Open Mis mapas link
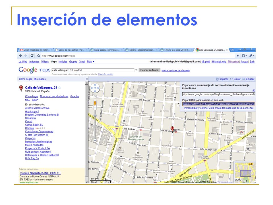This screenshot has height=205, width=273. (40, 79)
